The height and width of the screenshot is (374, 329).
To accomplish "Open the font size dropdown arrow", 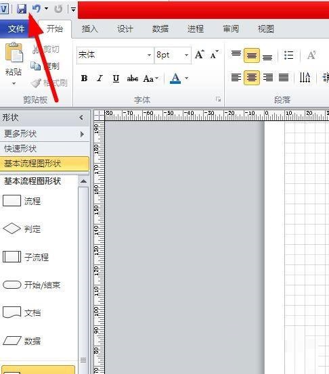I will click(186, 55).
